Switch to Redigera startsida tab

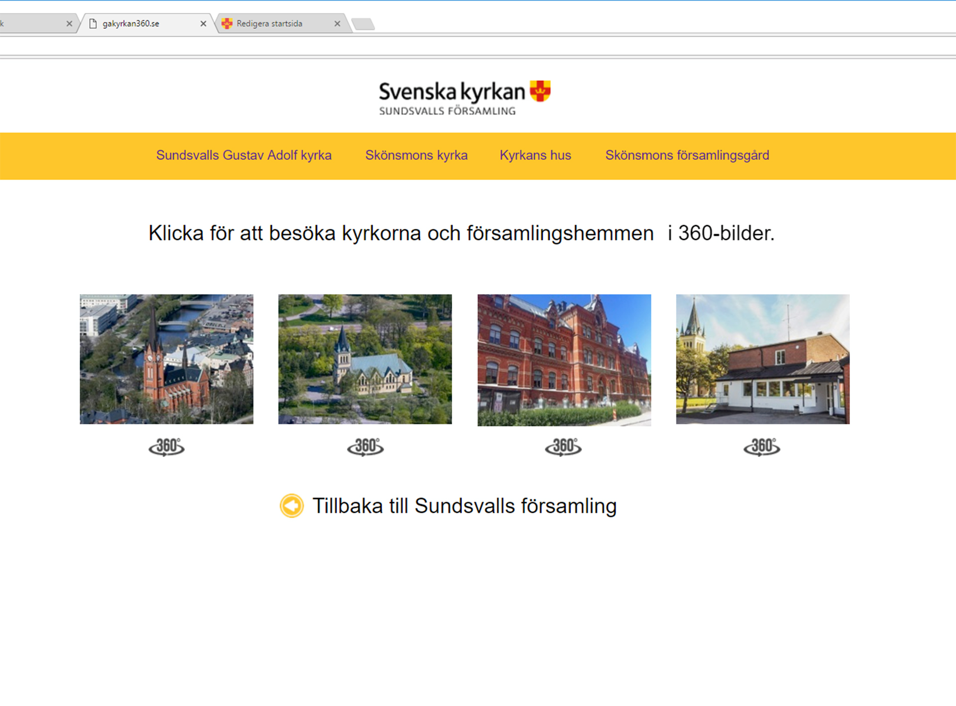pyautogui.click(x=269, y=23)
